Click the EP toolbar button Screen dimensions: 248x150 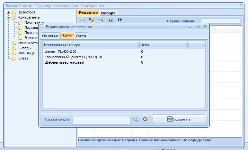120,20
